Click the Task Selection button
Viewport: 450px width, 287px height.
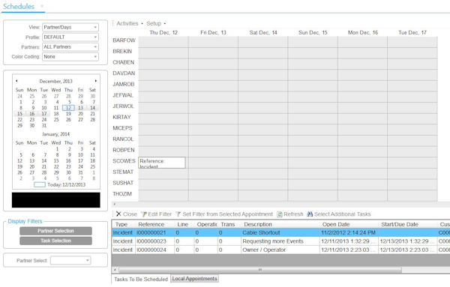coord(55,241)
